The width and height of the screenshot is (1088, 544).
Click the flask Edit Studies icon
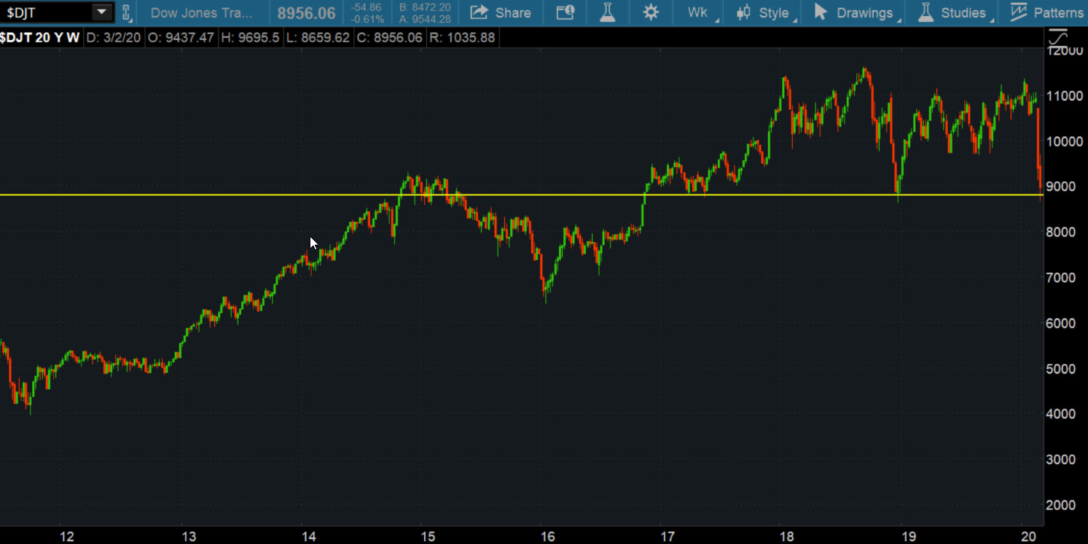tap(608, 12)
